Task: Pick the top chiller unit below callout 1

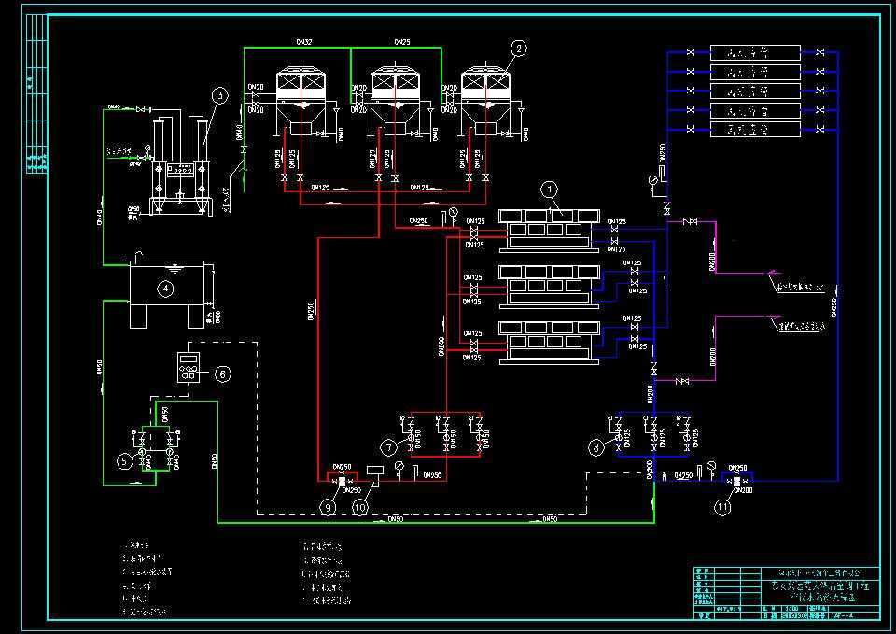Action: pos(549,231)
